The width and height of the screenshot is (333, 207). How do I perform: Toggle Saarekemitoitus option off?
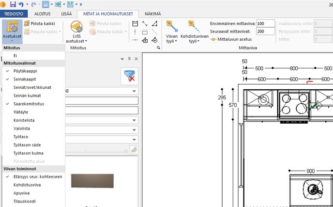(33, 104)
